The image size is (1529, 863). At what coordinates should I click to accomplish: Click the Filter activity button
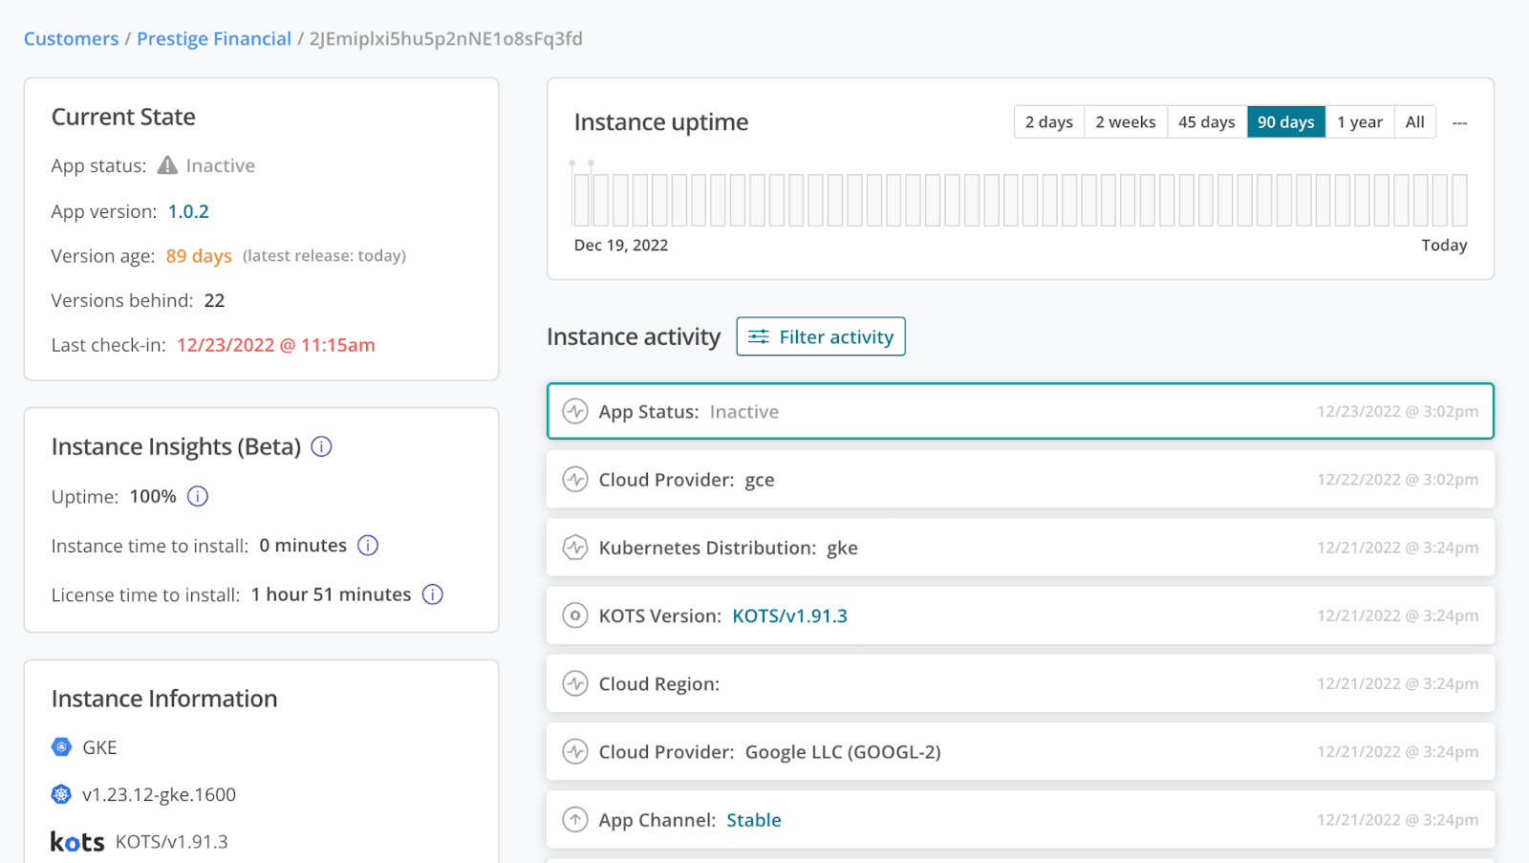[x=820, y=336]
